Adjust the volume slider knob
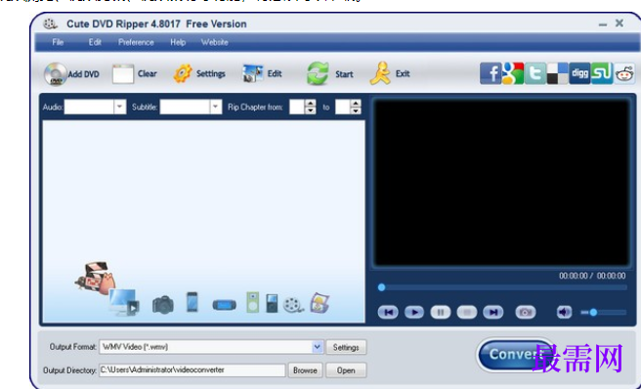 (593, 313)
